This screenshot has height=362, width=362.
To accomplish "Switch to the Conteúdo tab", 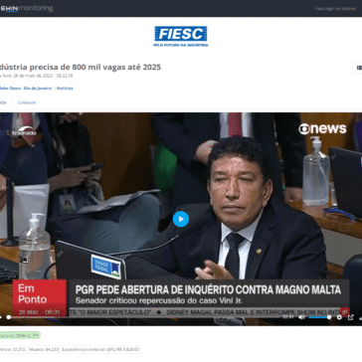I will [27, 102].
